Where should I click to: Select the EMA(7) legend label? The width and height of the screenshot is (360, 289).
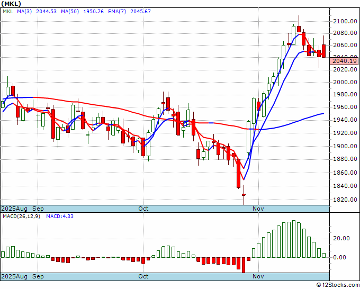click(117, 12)
